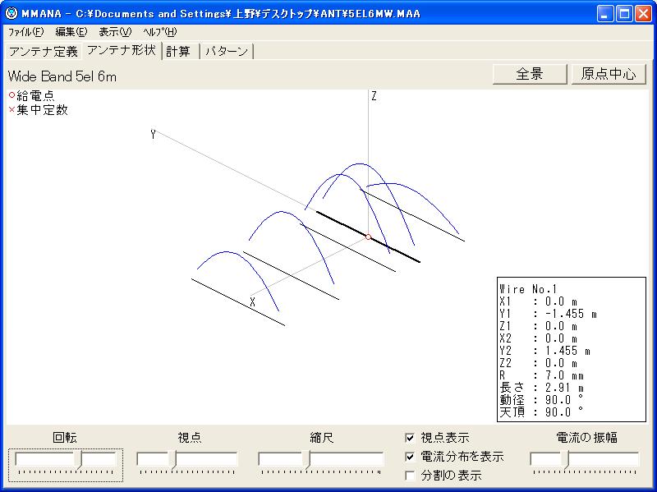The image size is (657, 492).
Task: Open the ヘルプ(H) menu
Action: [x=159, y=32]
